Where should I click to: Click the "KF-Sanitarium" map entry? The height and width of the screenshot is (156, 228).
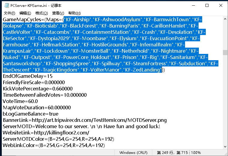pyautogui.click(x=178, y=57)
